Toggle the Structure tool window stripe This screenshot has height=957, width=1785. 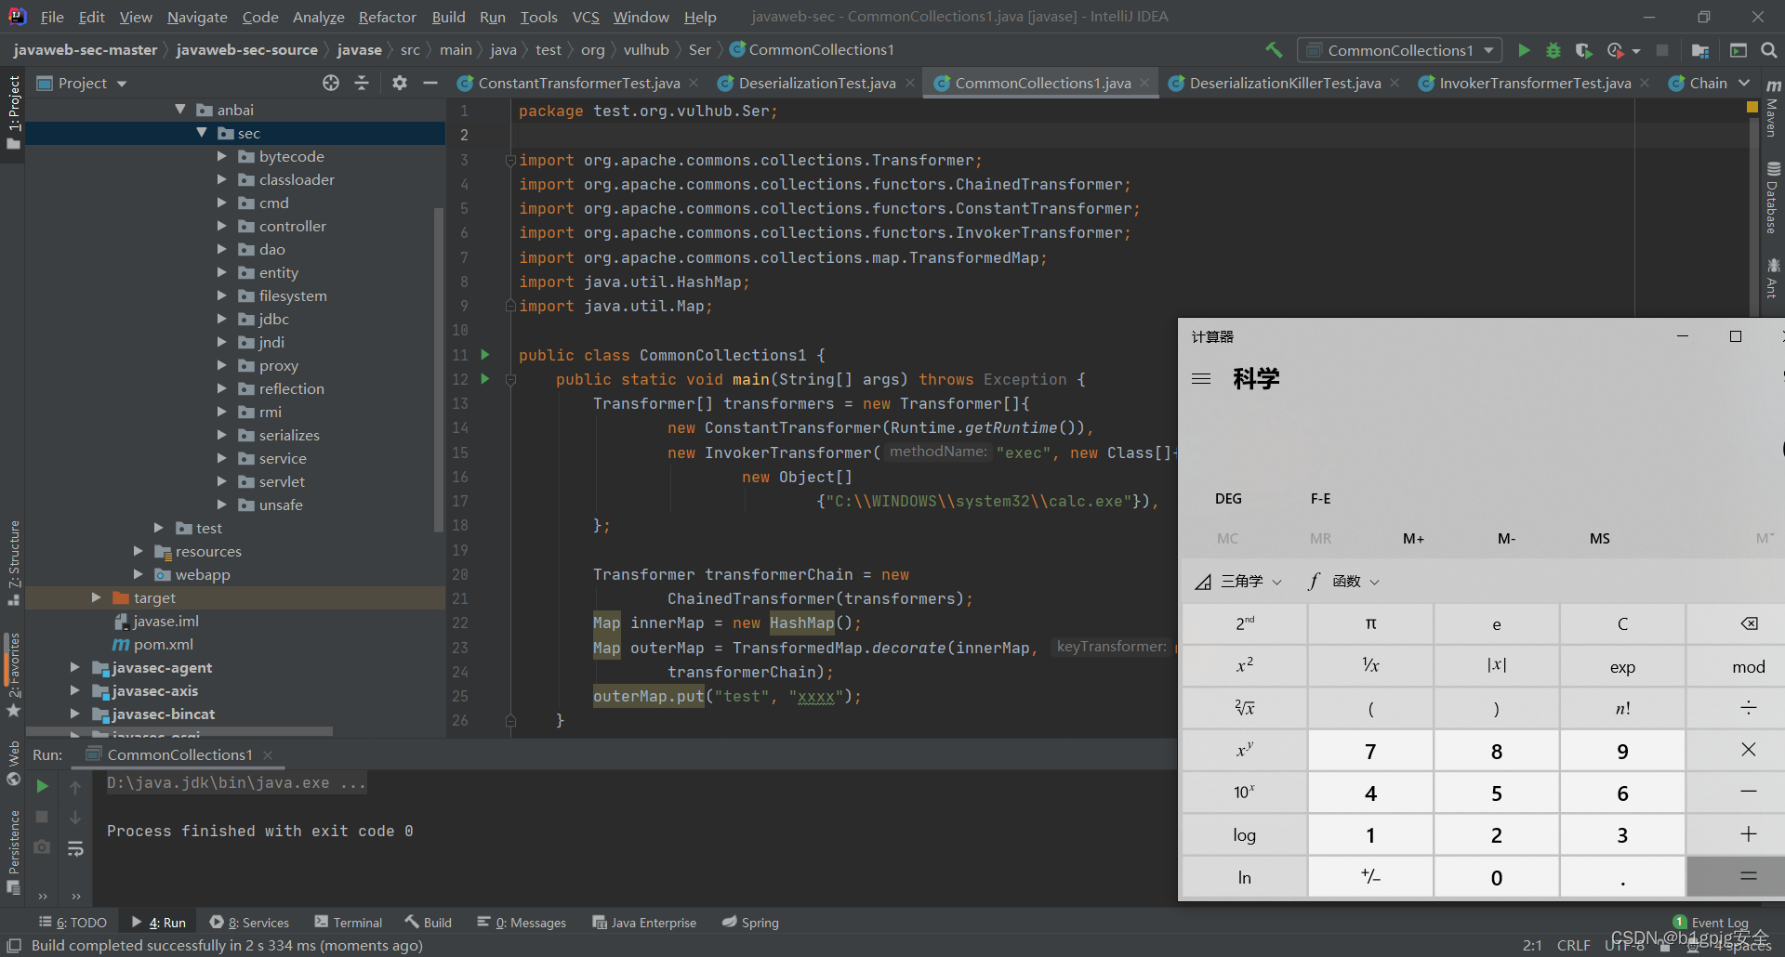click(x=13, y=564)
